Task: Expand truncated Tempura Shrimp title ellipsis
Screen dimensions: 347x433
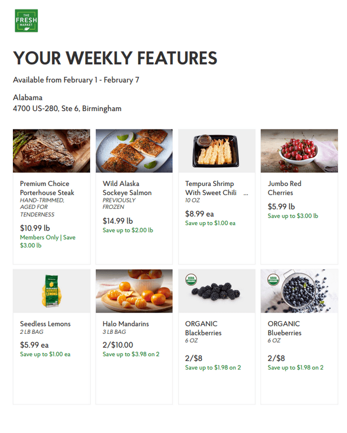Action: (246, 194)
